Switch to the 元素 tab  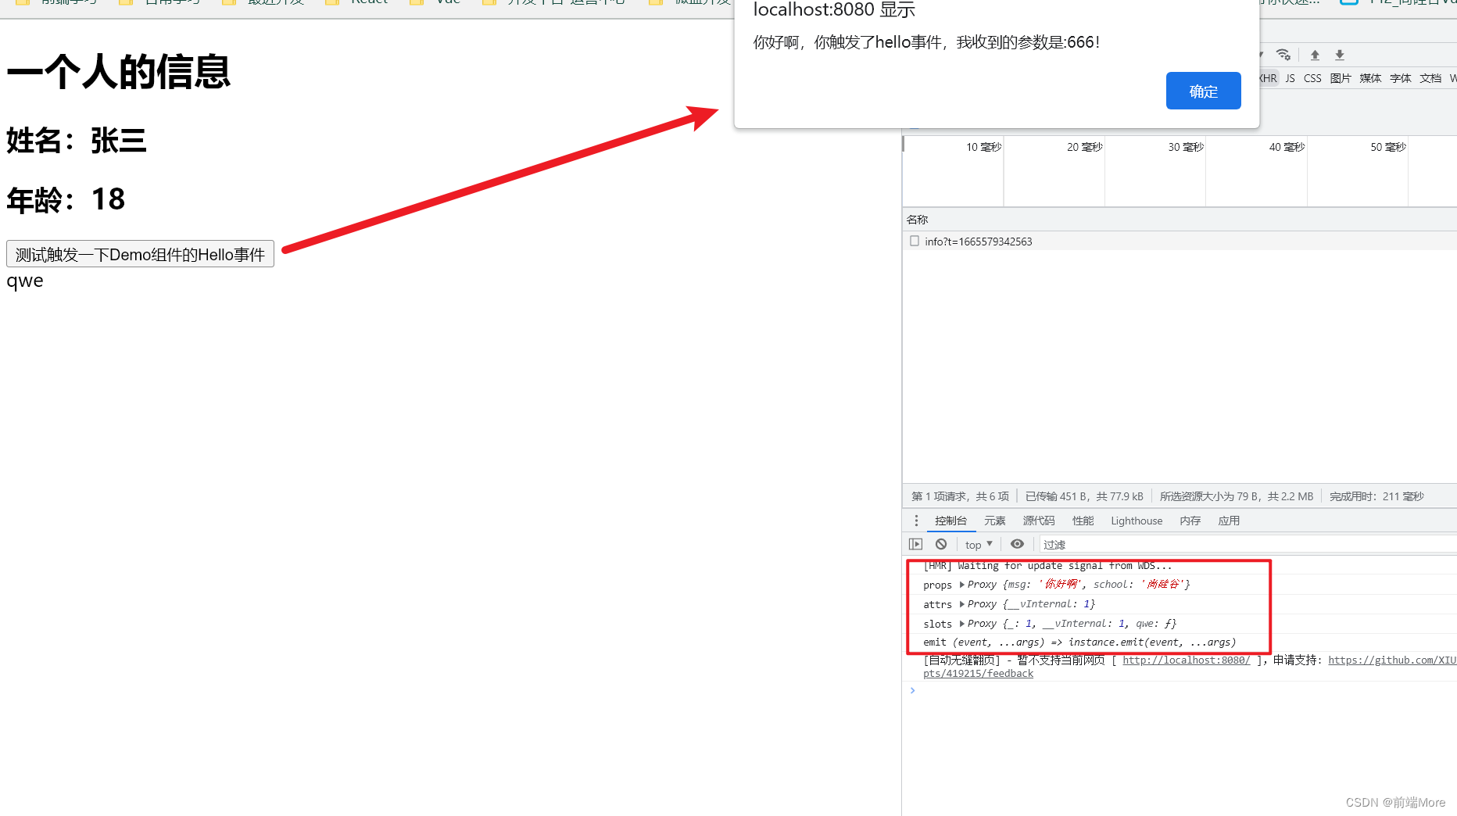[x=994, y=521]
